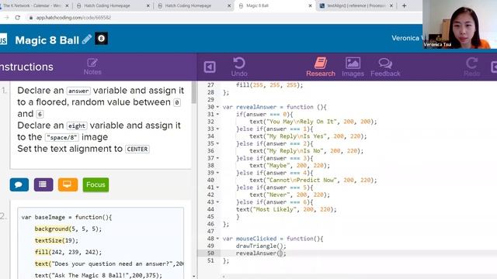This screenshot has height=279, width=497.
Task: Click the drawTriangle() call on line 49
Action: pos(261,246)
